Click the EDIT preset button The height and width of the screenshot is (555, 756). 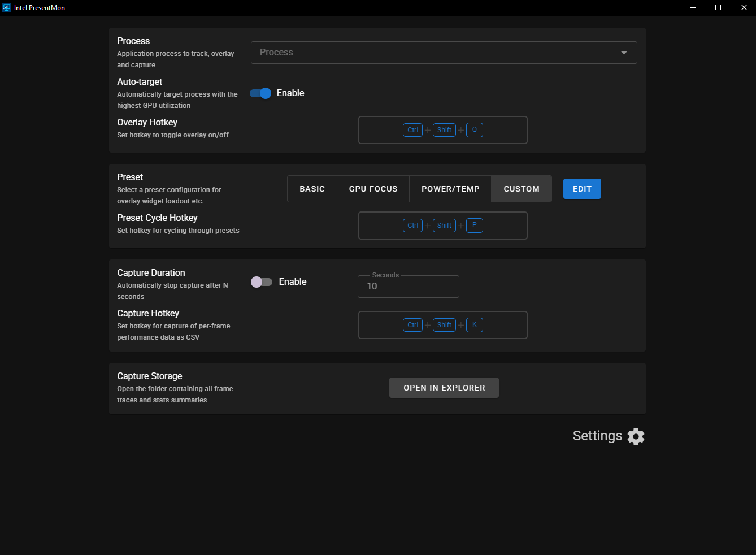(x=582, y=189)
